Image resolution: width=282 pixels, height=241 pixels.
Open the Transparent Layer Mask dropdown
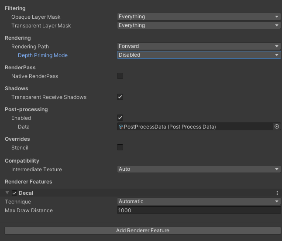199,25
